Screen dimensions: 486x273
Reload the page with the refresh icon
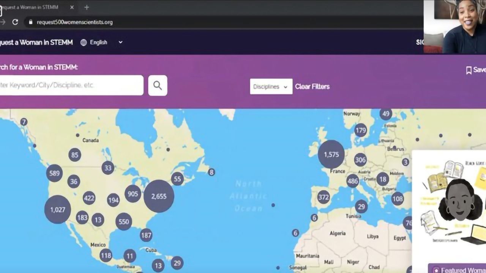15,22
